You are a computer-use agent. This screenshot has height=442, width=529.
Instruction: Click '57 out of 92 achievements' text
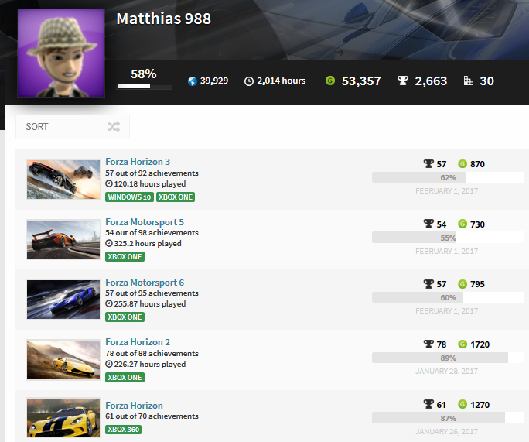click(152, 173)
